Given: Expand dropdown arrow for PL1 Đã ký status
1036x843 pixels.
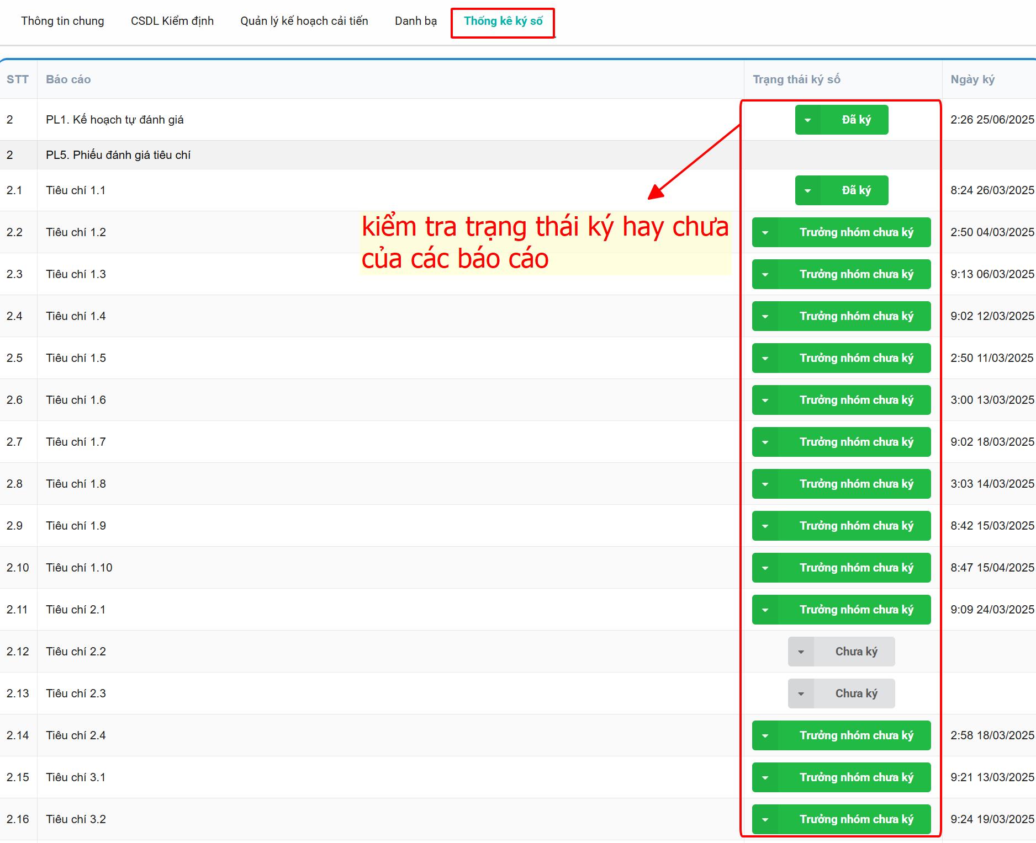Looking at the screenshot, I should [807, 120].
